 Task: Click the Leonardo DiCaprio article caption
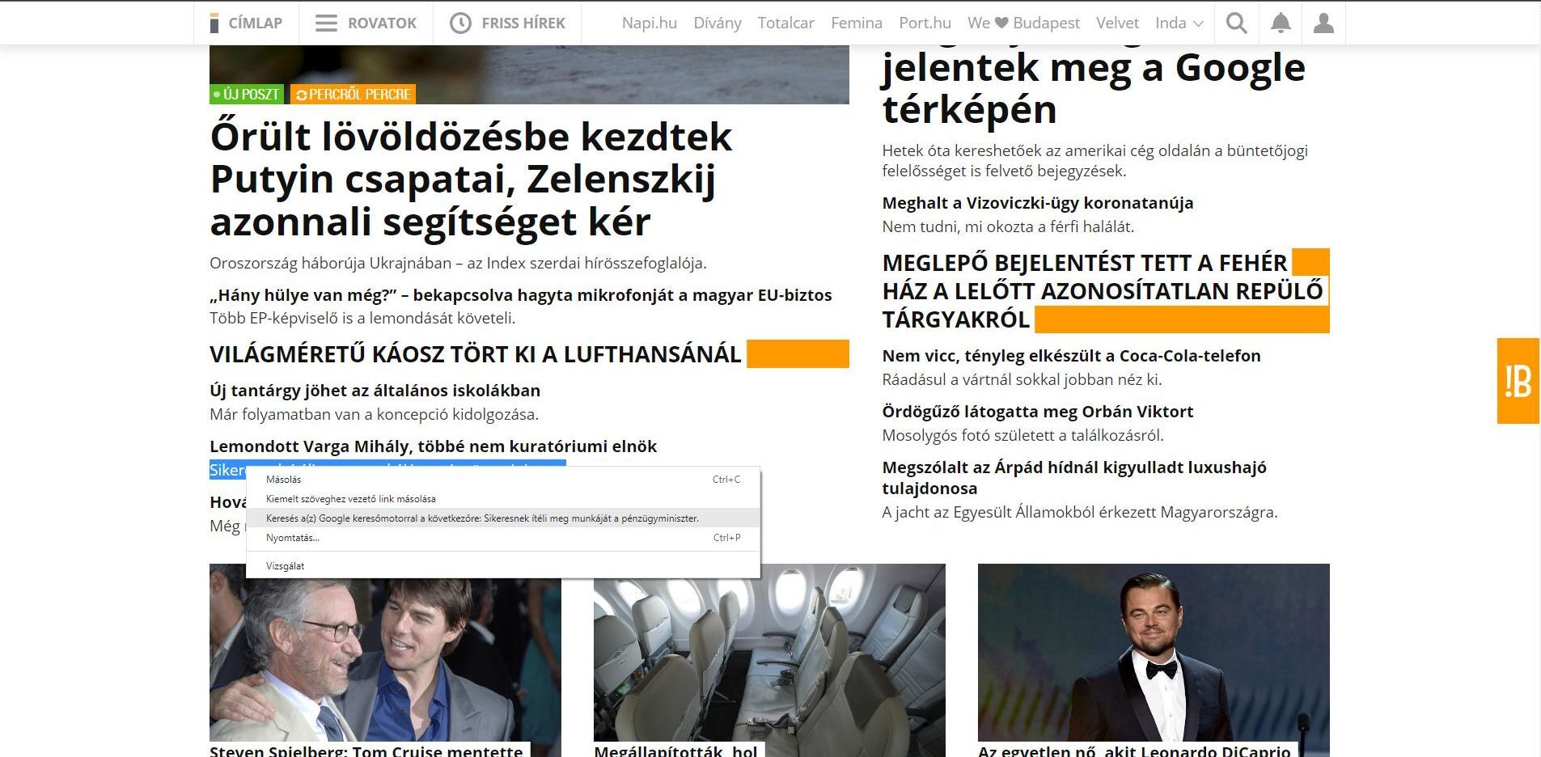click(x=1134, y=751)
